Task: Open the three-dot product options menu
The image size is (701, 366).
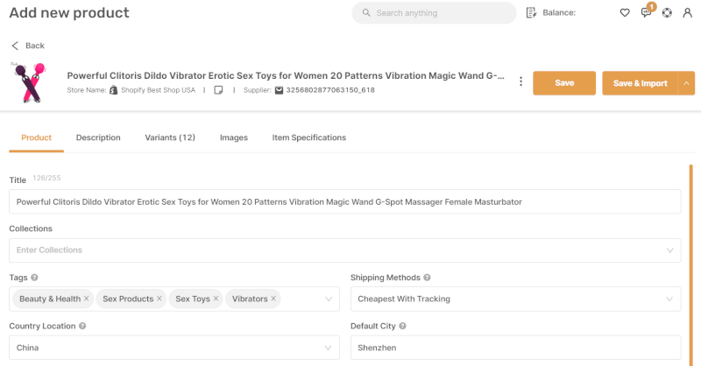Action: pos(520,81)
